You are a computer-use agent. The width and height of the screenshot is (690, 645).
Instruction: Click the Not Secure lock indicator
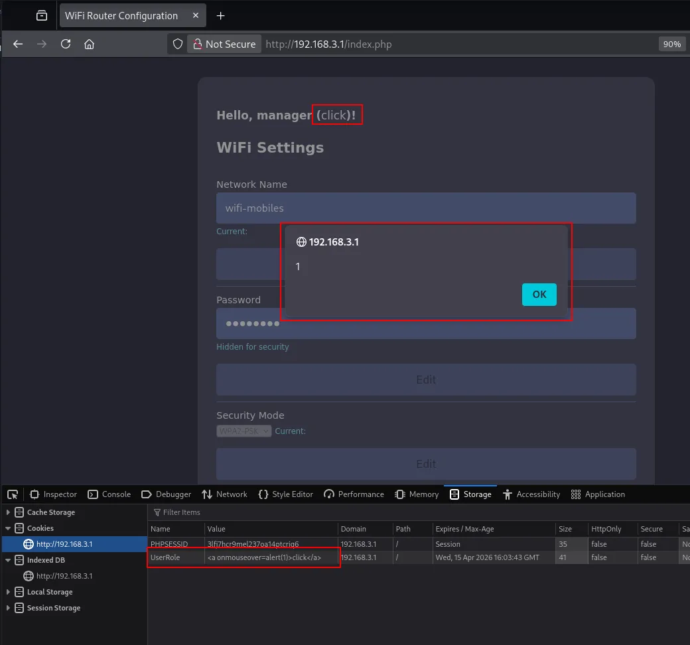point(224,44)
